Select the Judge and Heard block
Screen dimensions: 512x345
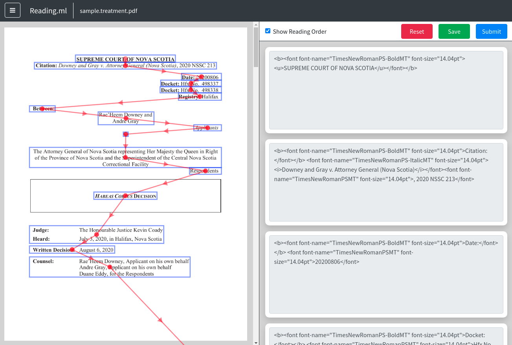point(97,234)
